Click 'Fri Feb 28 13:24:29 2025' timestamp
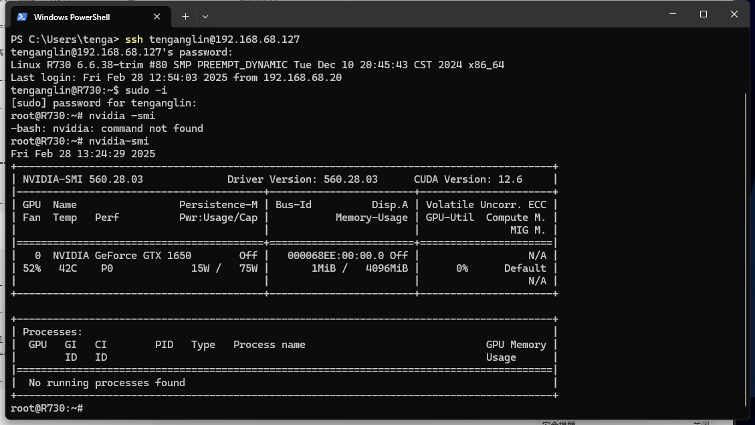755x425 pixels. 83,154
